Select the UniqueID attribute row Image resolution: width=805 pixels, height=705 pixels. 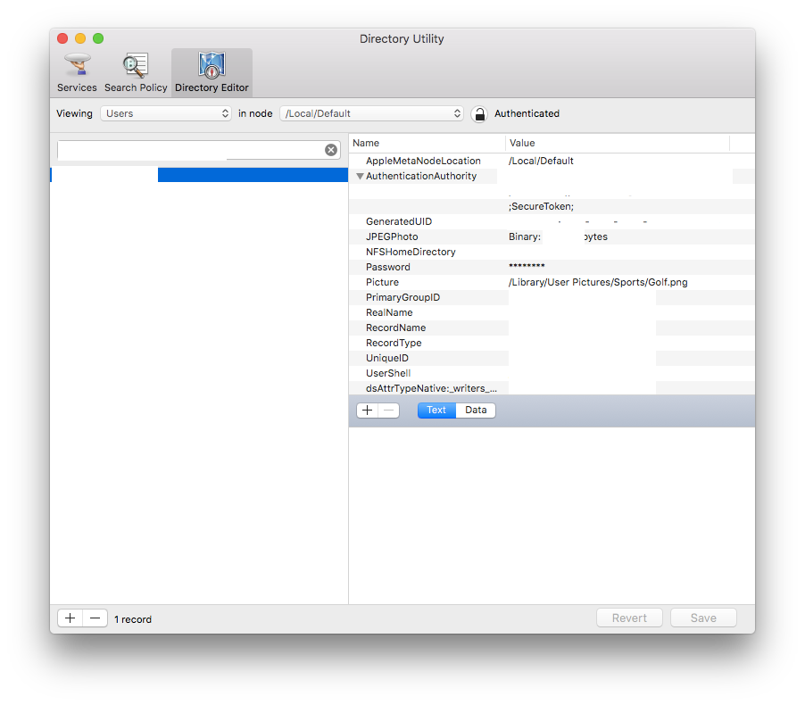tap(552, 358)
